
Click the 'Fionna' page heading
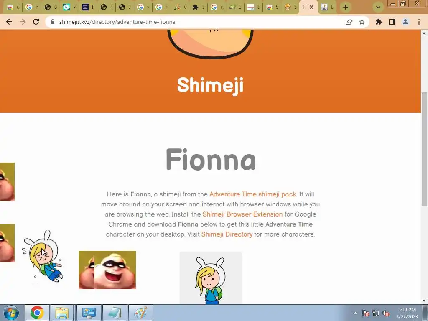click(211, 160)
